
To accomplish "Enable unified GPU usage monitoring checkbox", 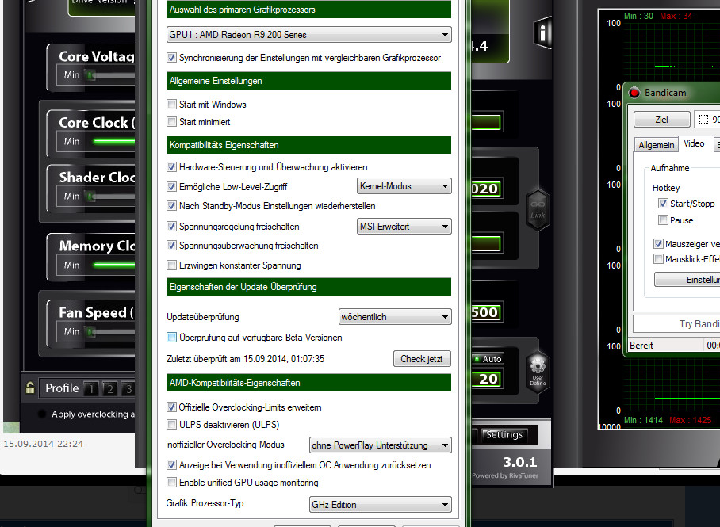I will coord(172,483).
